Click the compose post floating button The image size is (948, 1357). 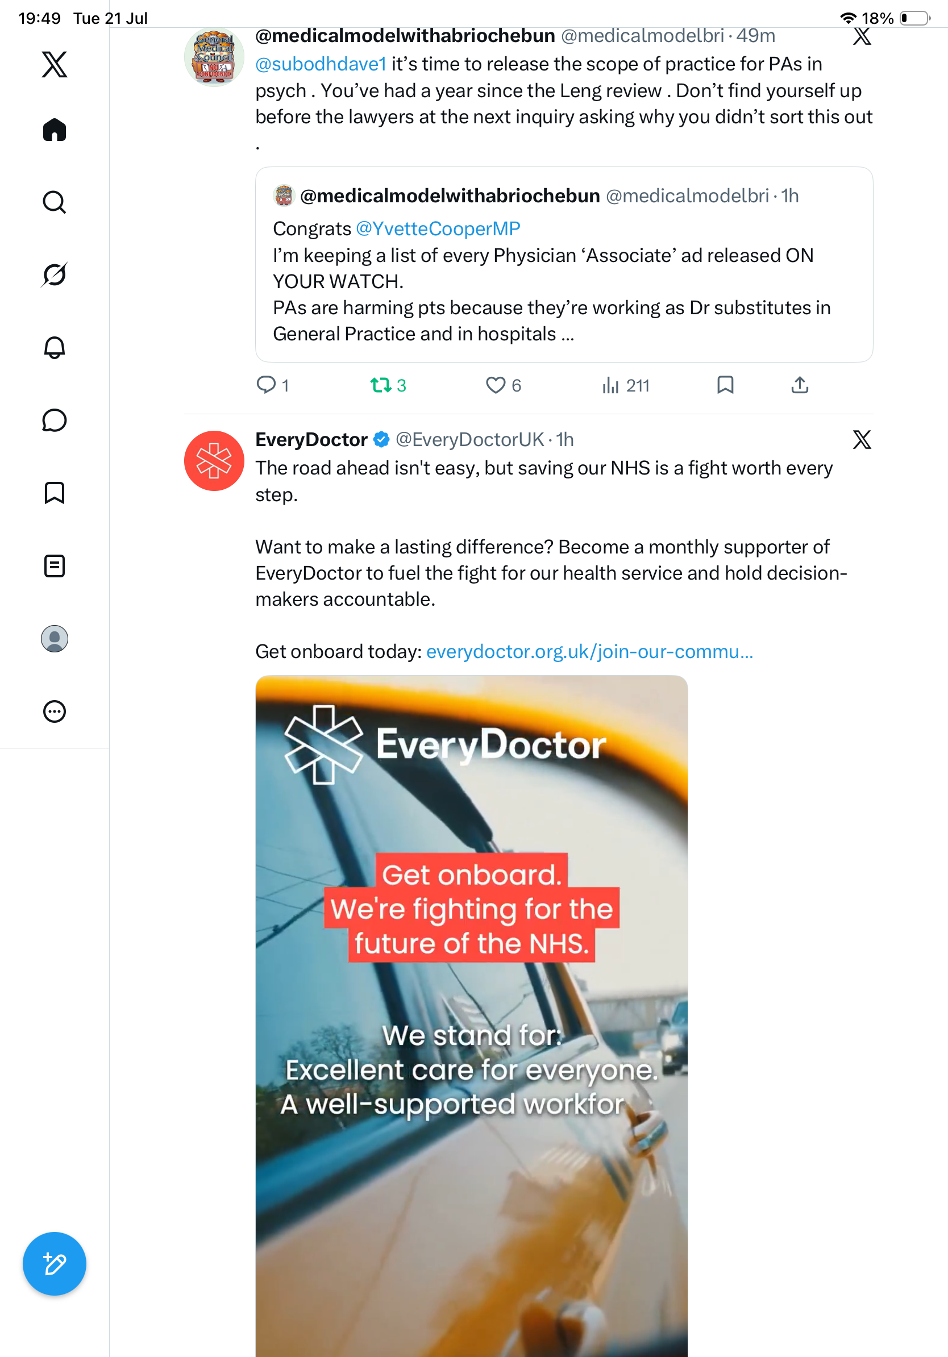coord(55,1264)
